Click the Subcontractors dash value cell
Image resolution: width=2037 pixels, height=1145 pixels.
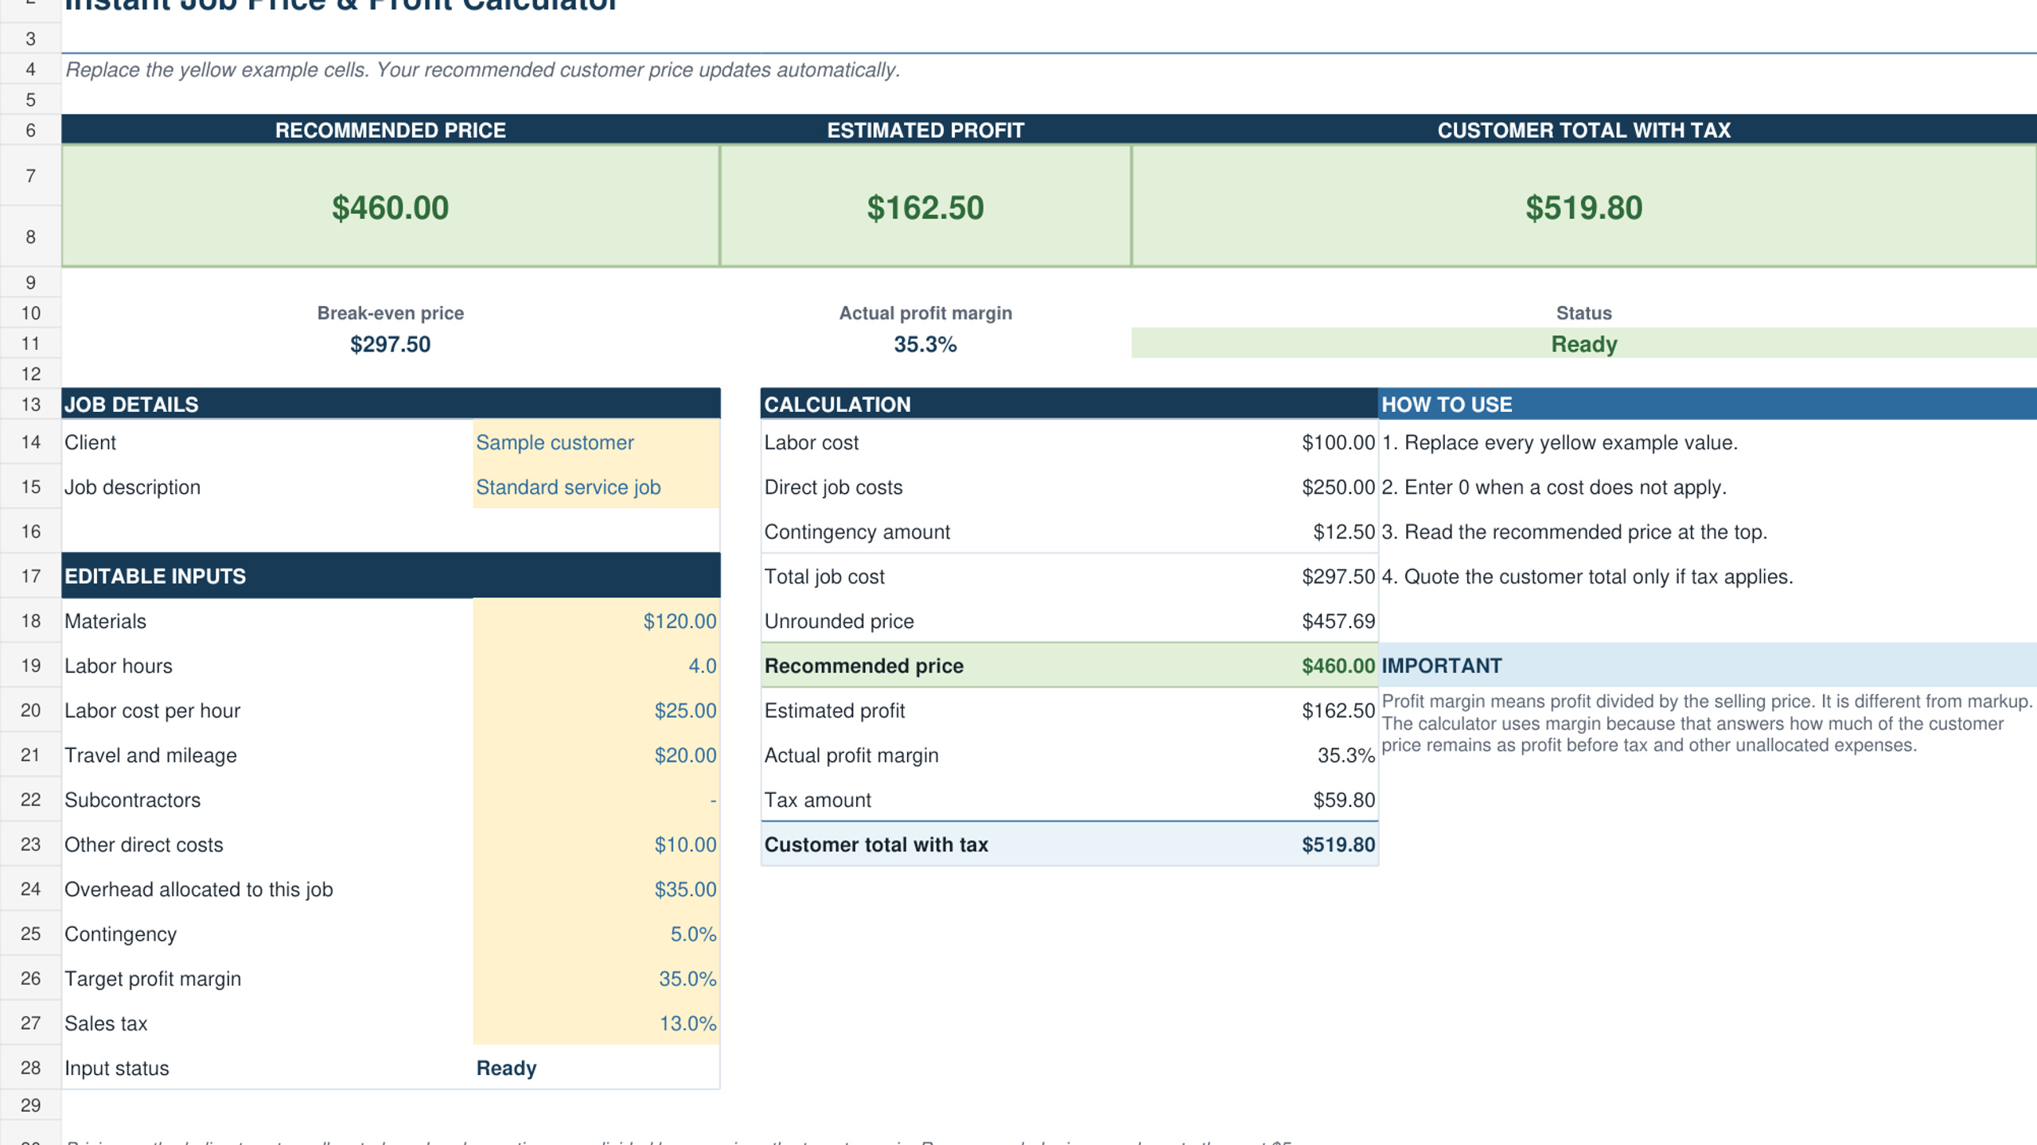coord(596,800)
